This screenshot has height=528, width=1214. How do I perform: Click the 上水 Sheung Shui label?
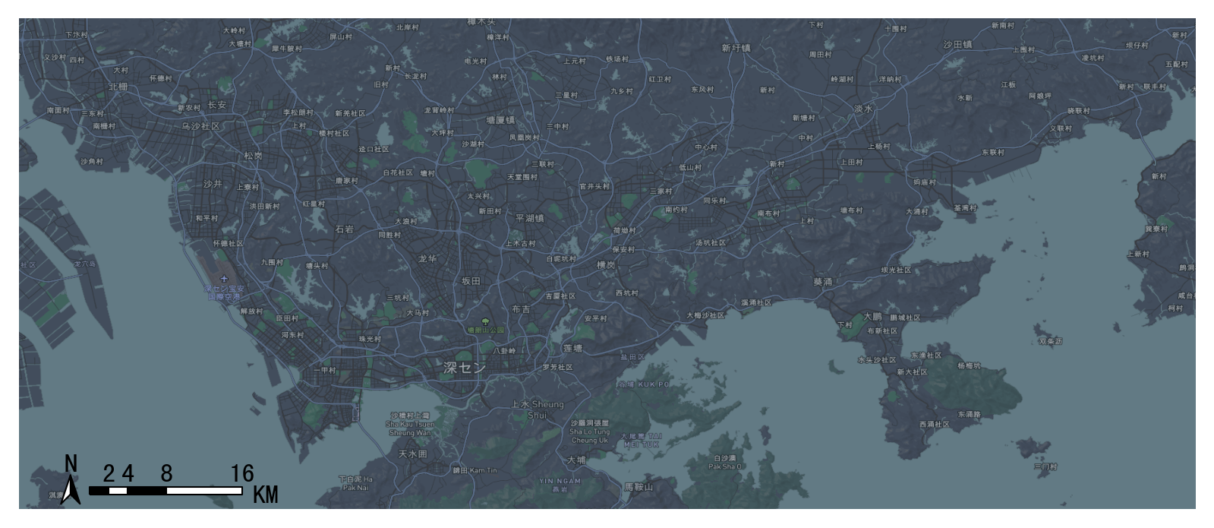(x=537, y=409)
